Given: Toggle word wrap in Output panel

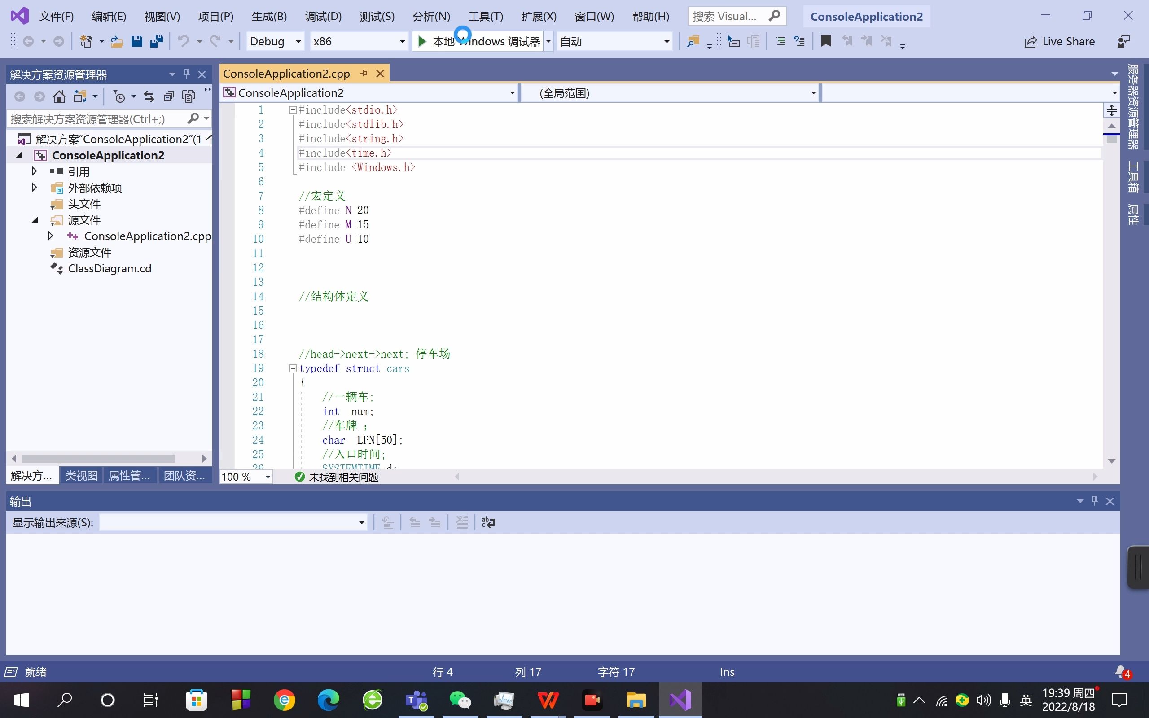Looking at the screenshot, I should point(487,522).
